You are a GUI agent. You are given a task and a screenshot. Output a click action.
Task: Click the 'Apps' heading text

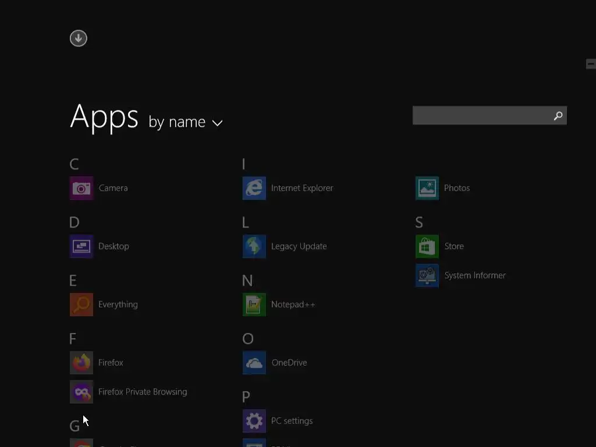pos(104,118)
